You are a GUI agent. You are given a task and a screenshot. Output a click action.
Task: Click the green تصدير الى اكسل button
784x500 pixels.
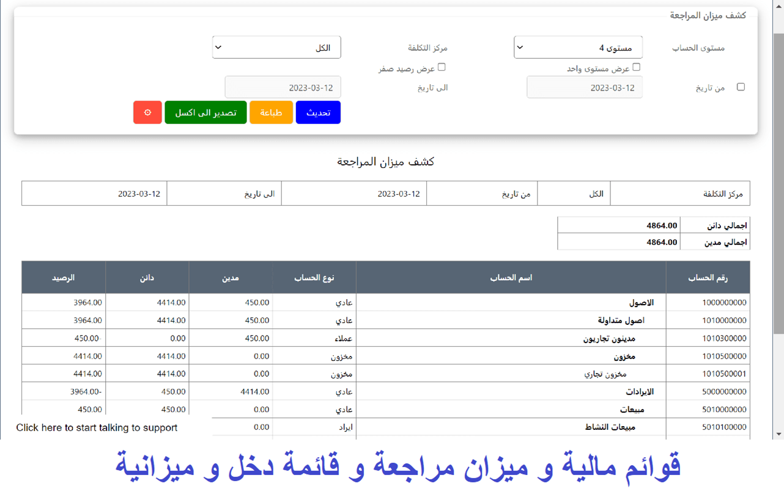pos(205,113)
